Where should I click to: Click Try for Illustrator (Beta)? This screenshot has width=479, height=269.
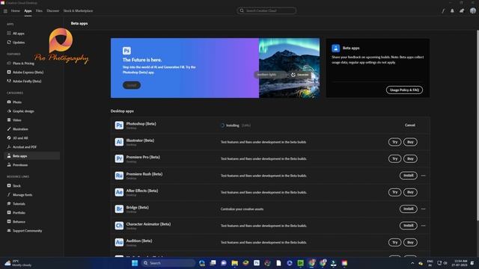pyautogui.click(x=394, y=142)
